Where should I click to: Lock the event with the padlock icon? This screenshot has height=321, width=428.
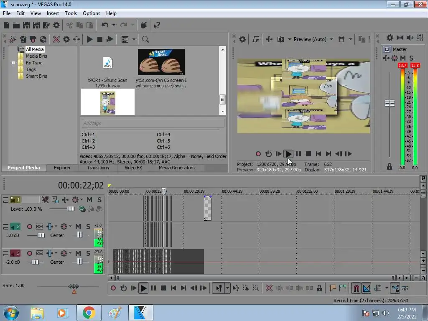tap(319, 288)
